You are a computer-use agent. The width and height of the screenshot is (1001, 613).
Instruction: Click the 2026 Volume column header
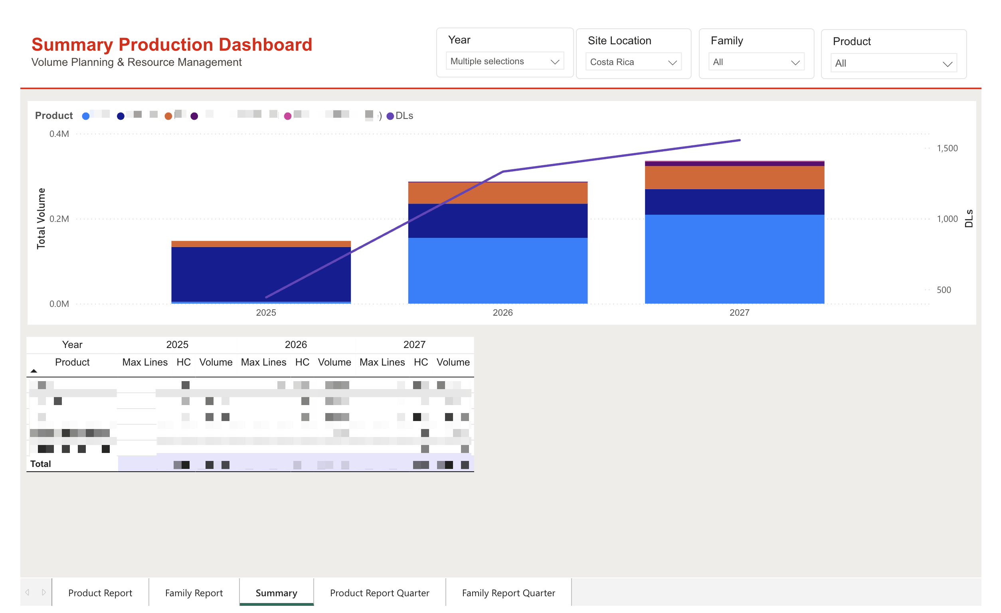[x=334, y=362]
